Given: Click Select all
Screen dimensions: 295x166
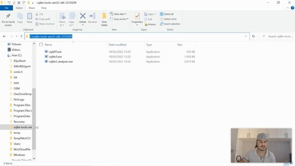Looking at the screenshot, I should tap(167, 14).
